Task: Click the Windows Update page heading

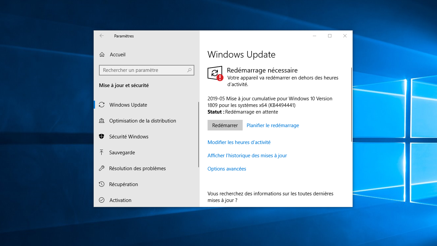Action: [x=241, y=55]
